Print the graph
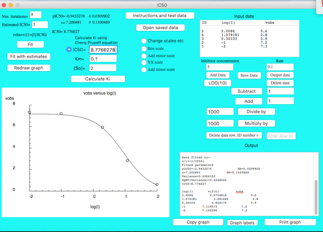 click(x=290, y=222)
